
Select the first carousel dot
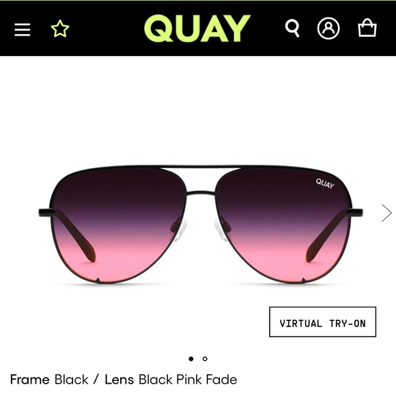pyautogui.click(x=191, y=358)
